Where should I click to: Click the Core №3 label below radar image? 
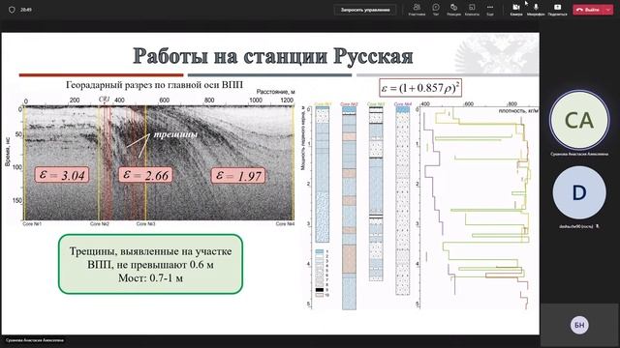[x=146, y=223]
